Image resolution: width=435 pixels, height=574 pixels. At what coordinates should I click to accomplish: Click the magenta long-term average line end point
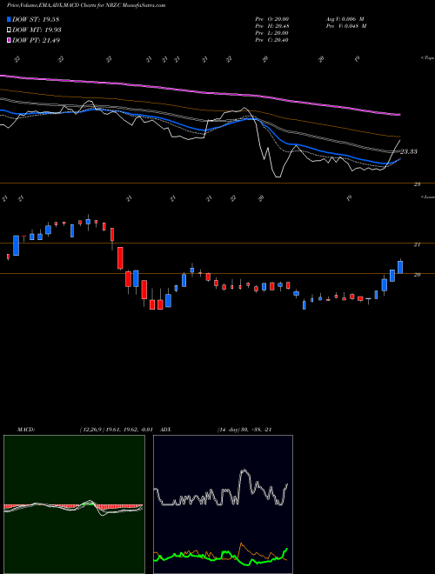point(398,115)
